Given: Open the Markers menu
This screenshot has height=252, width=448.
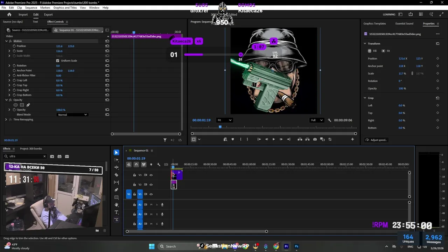Looking at the screenshot, I should (45, 8).
